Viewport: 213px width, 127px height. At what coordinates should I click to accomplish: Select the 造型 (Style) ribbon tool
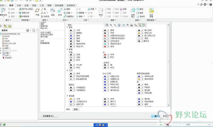tap(140, 13)
